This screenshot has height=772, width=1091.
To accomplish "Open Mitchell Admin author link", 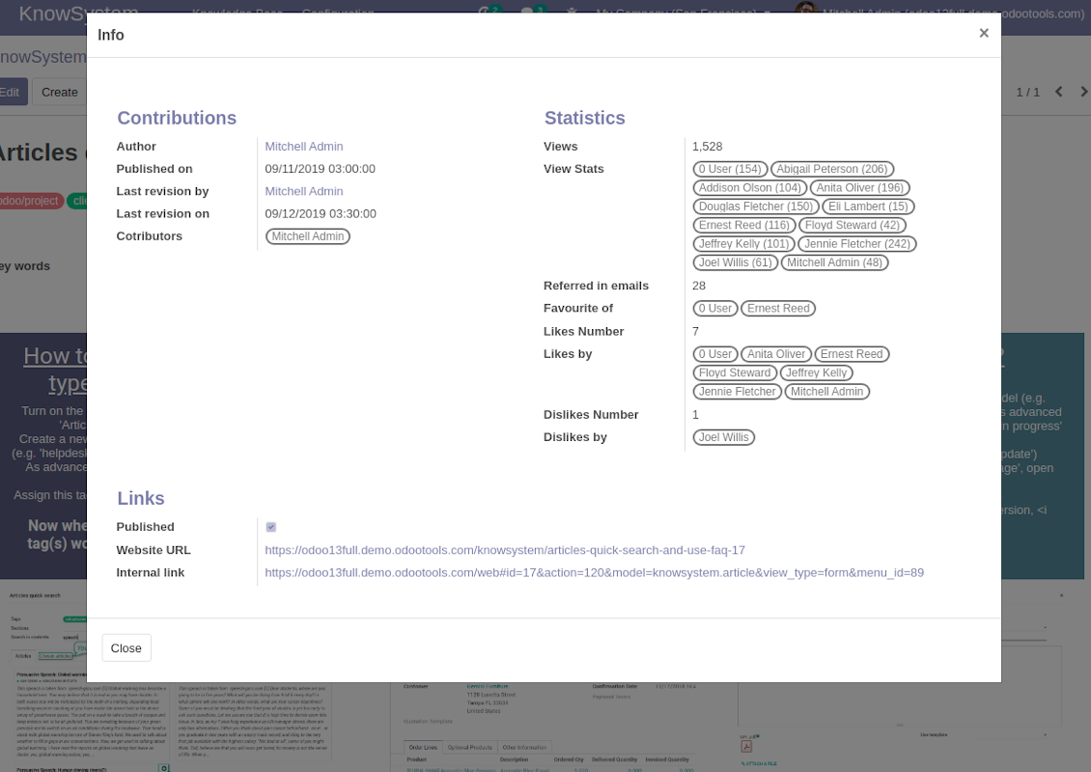I will click(303, 146).
